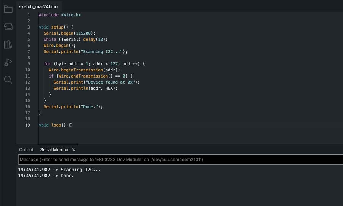
Task: Open the Search sidebar
Action: (8, 79)
